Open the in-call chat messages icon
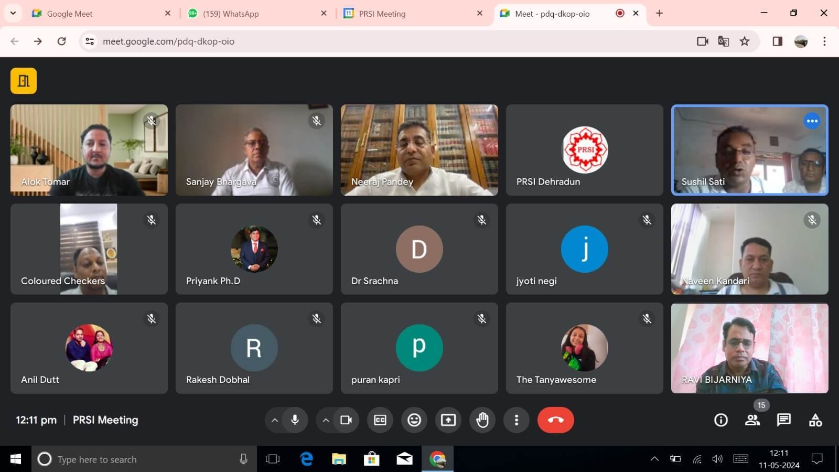839x472 pixels. pyautogui.click(x=784, y=420)
